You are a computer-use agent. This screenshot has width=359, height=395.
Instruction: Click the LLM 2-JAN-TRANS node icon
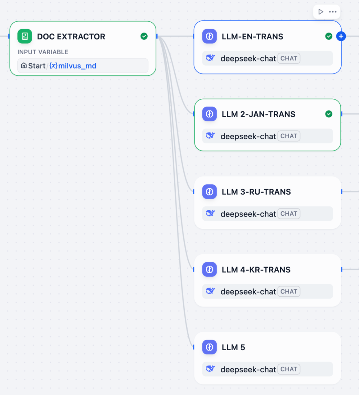pos(209,114)
